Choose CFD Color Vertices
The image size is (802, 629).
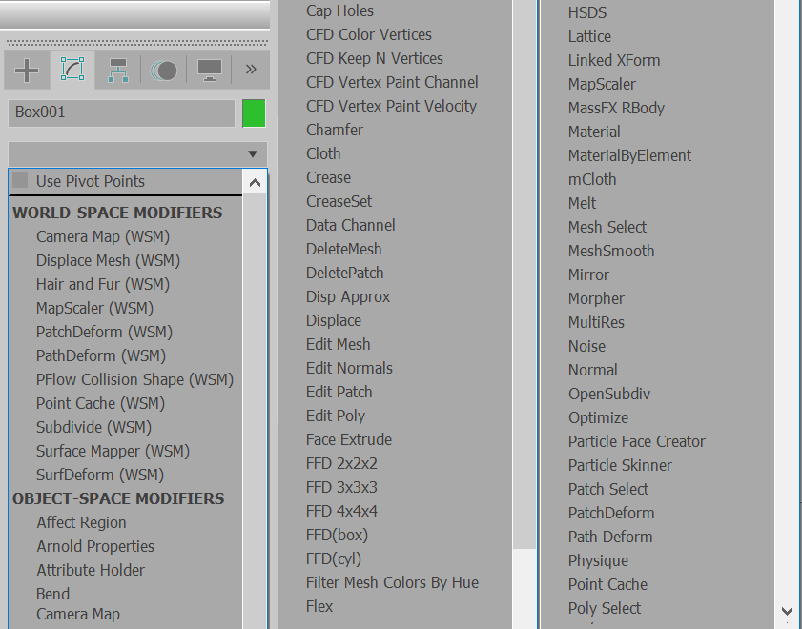(369, 34)
